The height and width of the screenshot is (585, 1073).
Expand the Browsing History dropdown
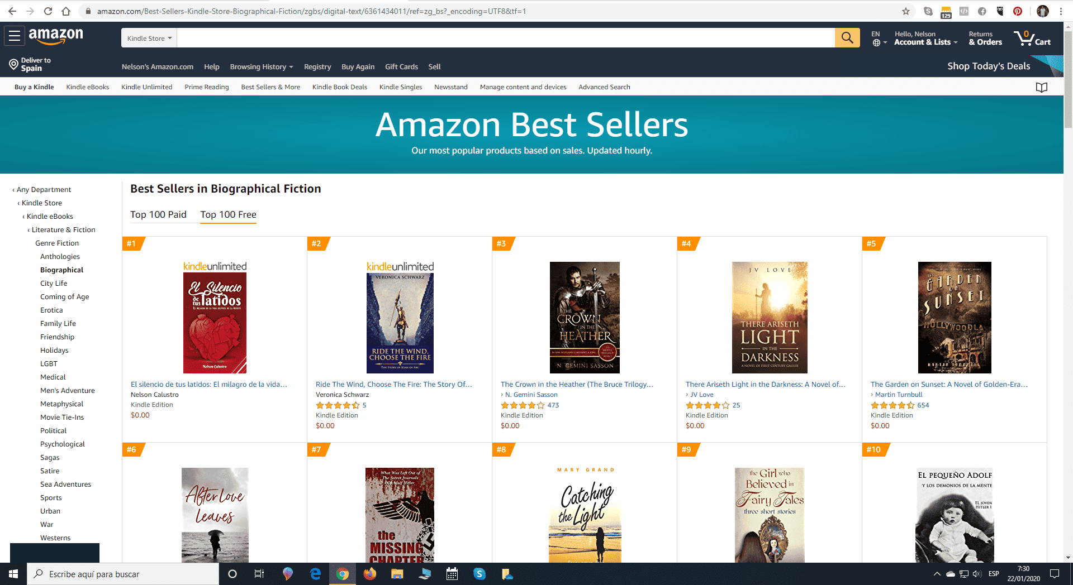pos(262,66)
